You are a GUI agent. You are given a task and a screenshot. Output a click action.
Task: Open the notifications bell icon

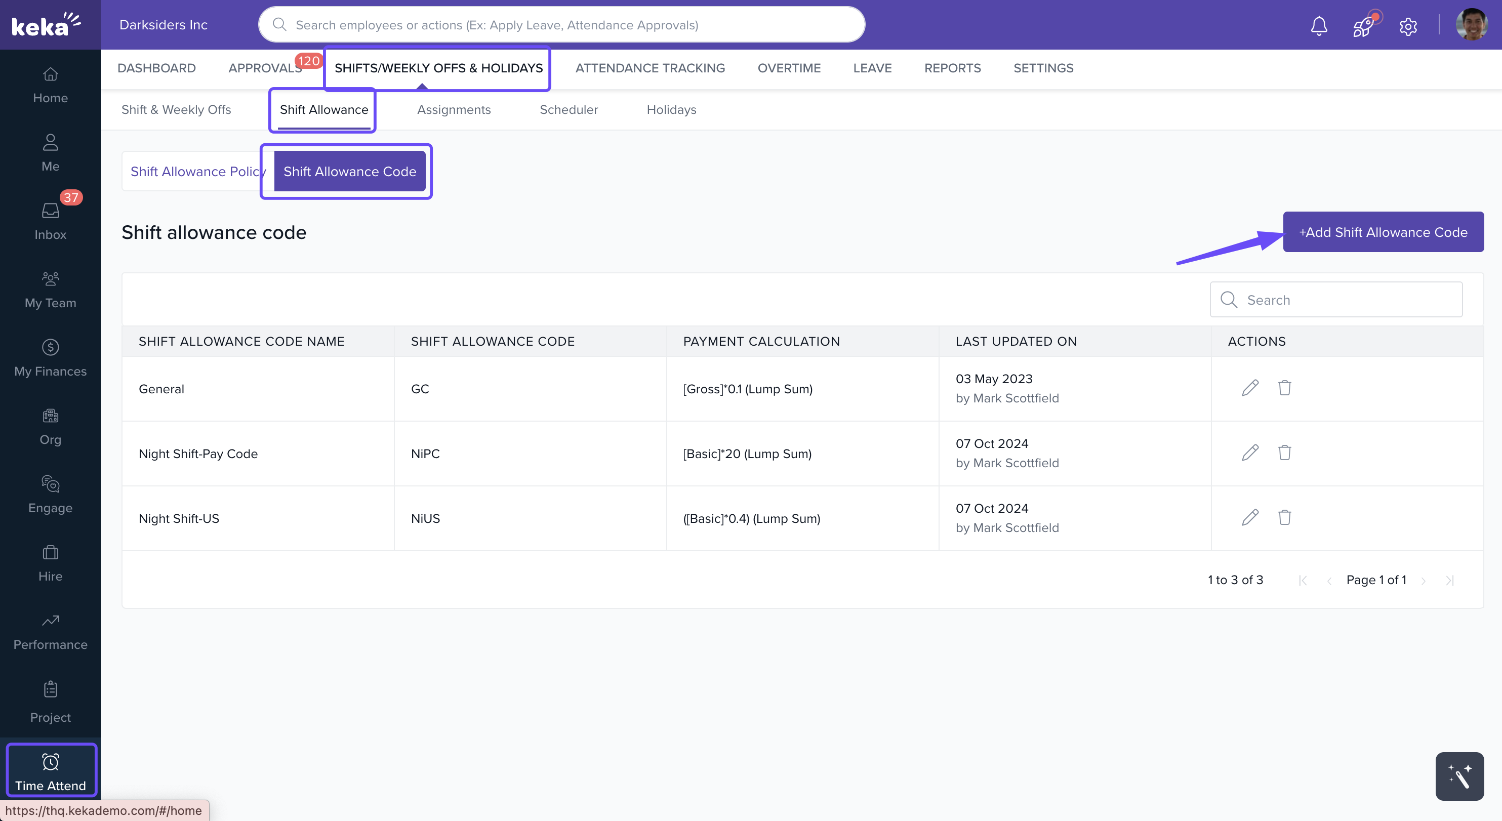point(1319,26)
